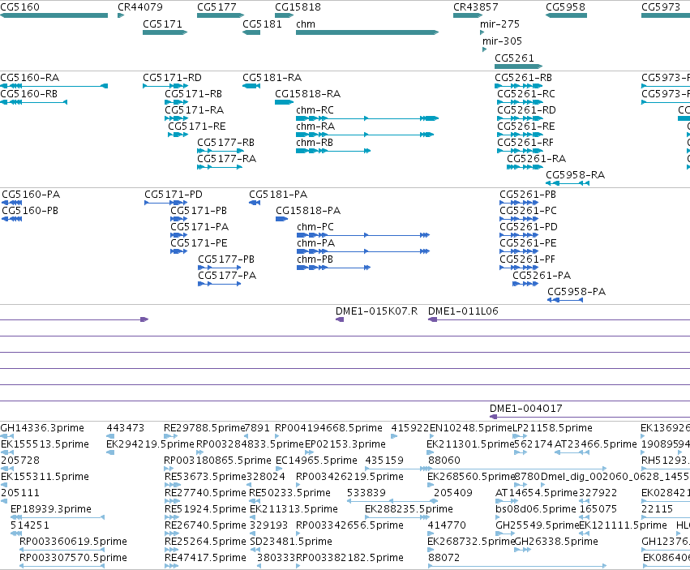This screenshot has width=690, height=570.
Task: Open transcript CG5160-RA
Action: pos(29,78)
